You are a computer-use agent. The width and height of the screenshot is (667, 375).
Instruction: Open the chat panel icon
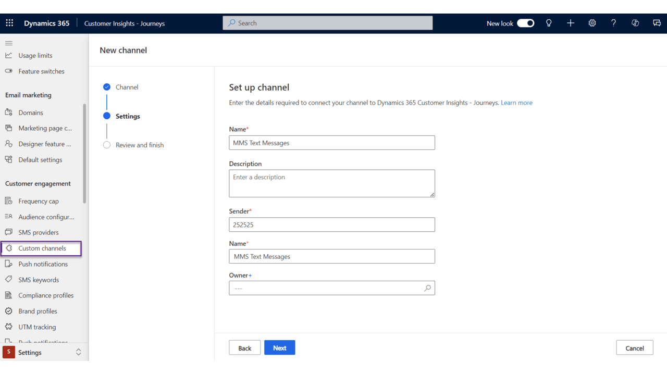click(x=657, y=23)
